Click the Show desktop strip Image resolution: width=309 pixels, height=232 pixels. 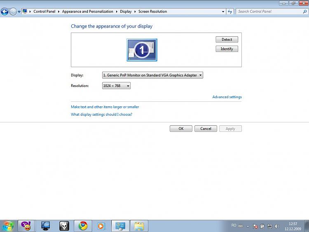[x=307, y=226]
